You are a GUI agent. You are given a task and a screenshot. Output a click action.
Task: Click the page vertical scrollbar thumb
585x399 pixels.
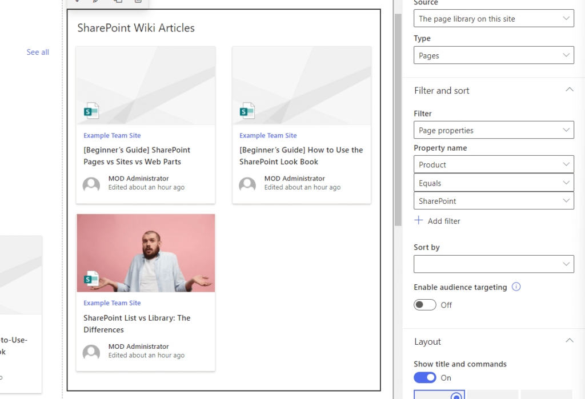(x=398, y=119)
